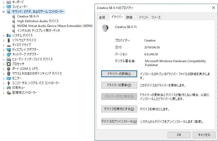Click the USB controller icon
The image size is (218, 141).
click(x=9, y=83)
